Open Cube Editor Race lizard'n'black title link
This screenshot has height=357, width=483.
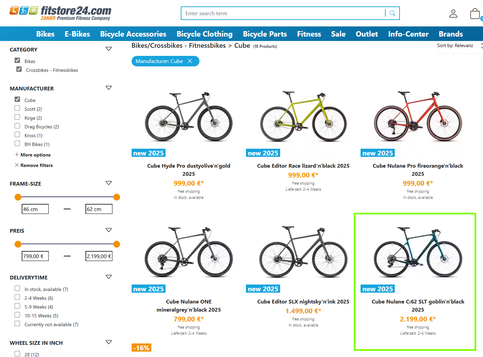(x=303, y=166)
